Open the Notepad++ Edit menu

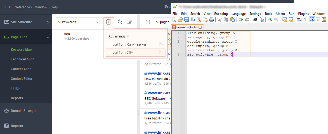tap(184, 14)
